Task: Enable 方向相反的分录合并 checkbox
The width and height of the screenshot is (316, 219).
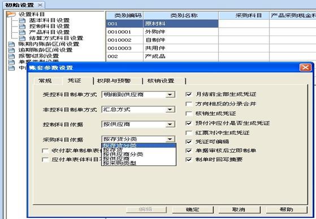Action: tap(189, 104)
